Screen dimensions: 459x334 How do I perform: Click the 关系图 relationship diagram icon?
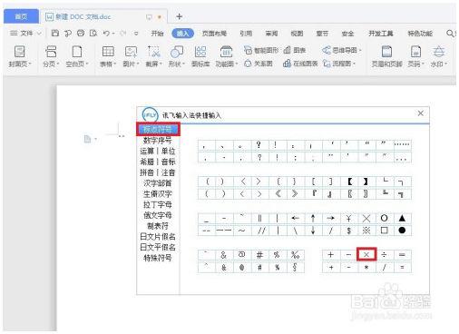259,64
